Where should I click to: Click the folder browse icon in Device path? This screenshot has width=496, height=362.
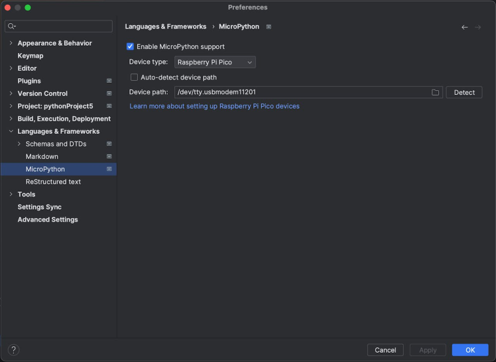pos(436,93)
